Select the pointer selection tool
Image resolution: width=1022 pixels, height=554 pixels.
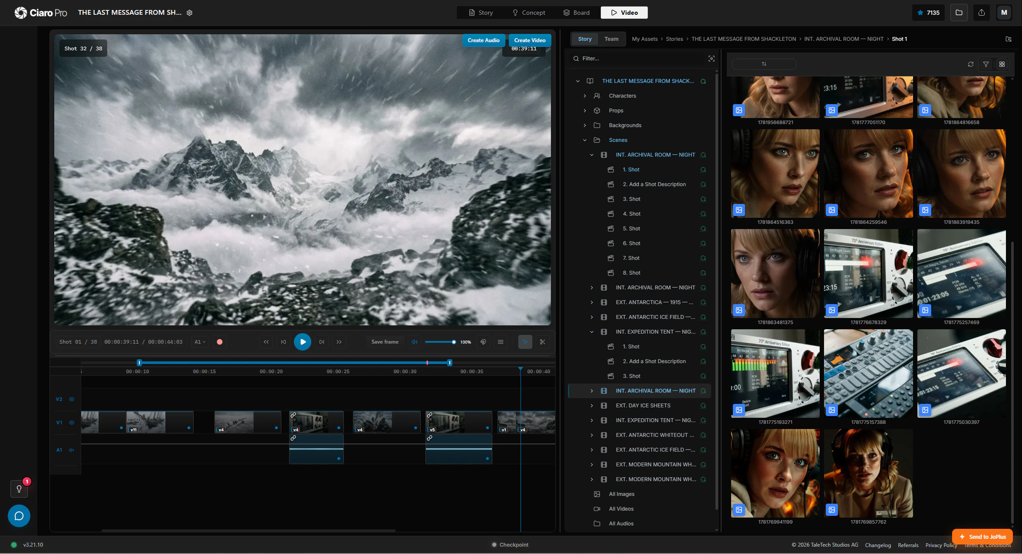[525, 342]
